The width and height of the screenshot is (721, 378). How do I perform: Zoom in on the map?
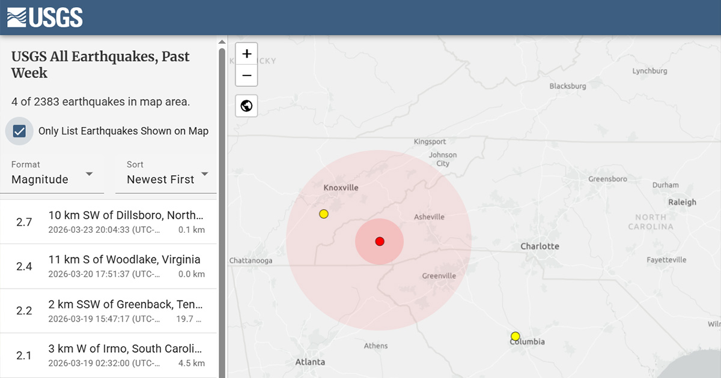[x=246, y=53]
